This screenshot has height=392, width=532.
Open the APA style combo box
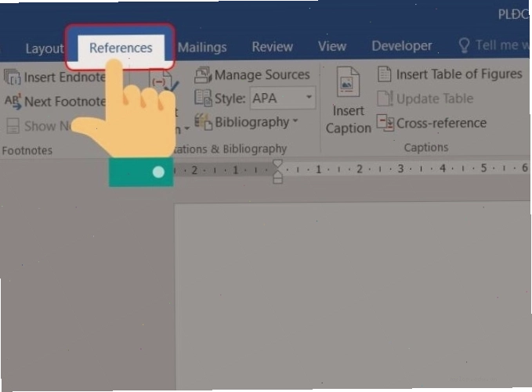[283, 98]
